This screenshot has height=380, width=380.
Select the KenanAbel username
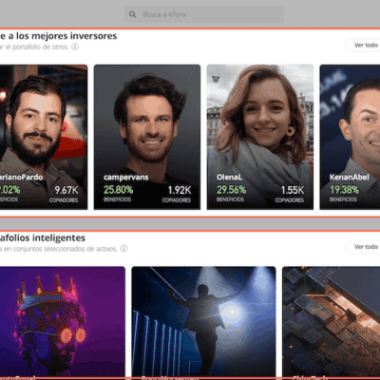click(350, 177)
